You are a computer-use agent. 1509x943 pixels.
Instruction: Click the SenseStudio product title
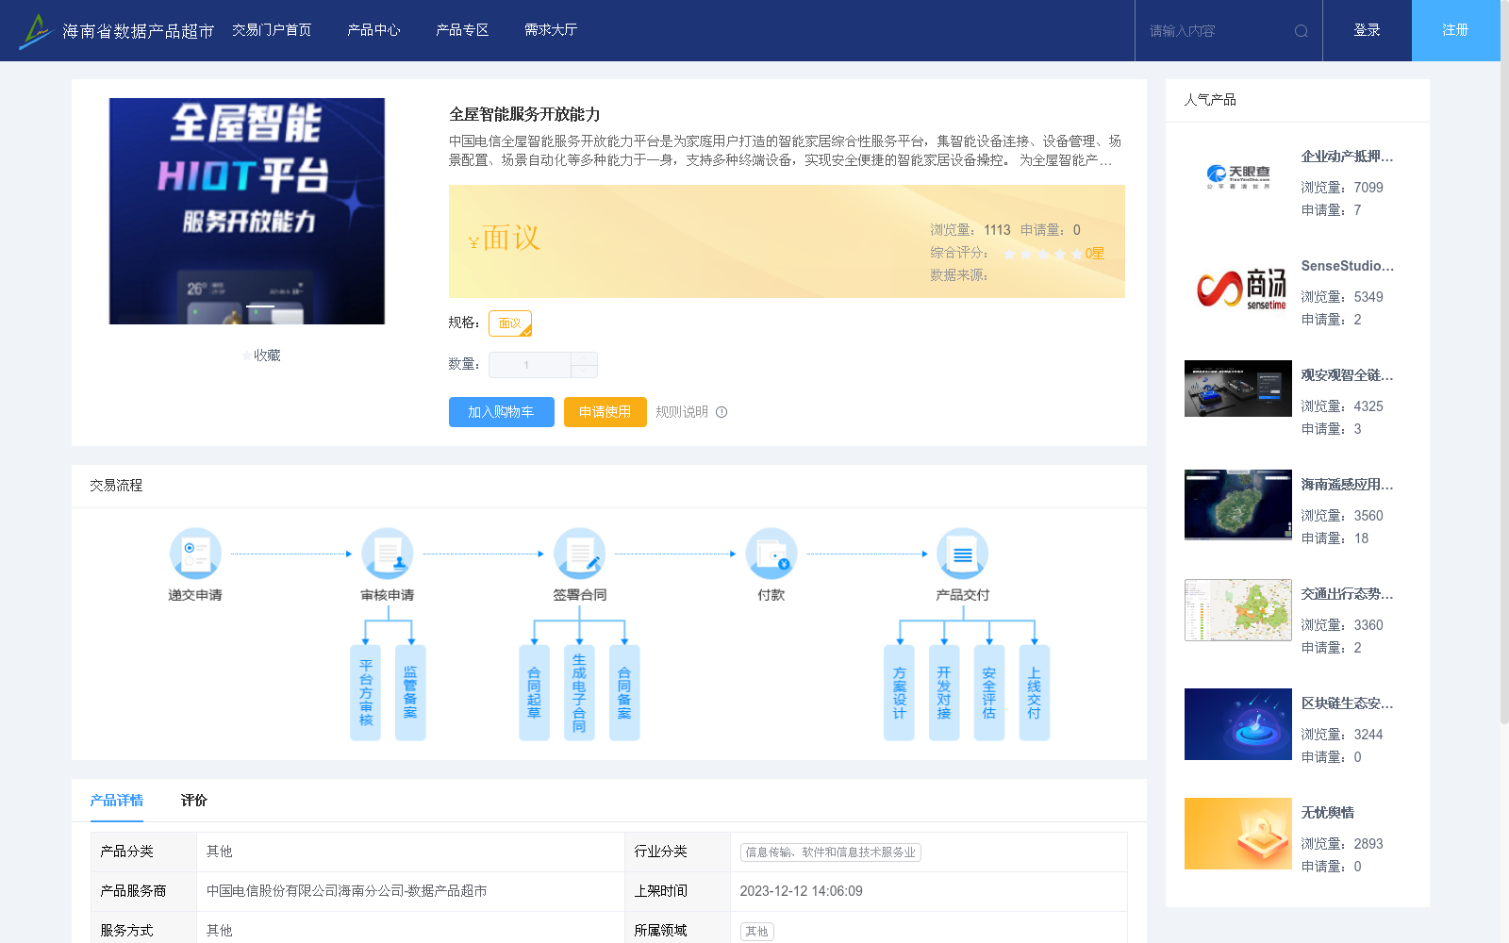[x=1347, y=266]
